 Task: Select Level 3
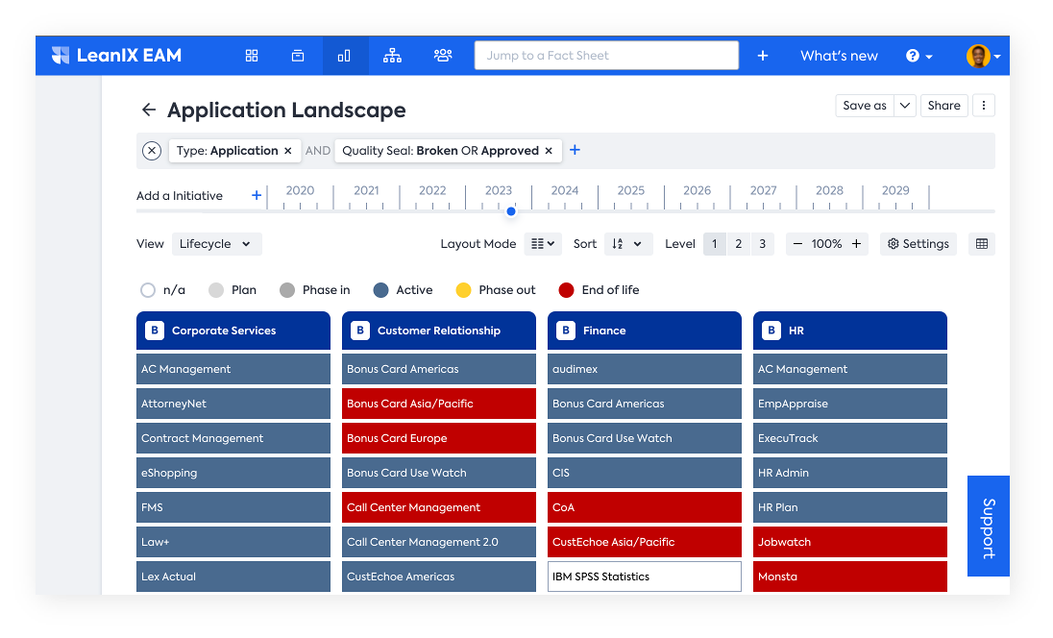(x=762, y=244)
